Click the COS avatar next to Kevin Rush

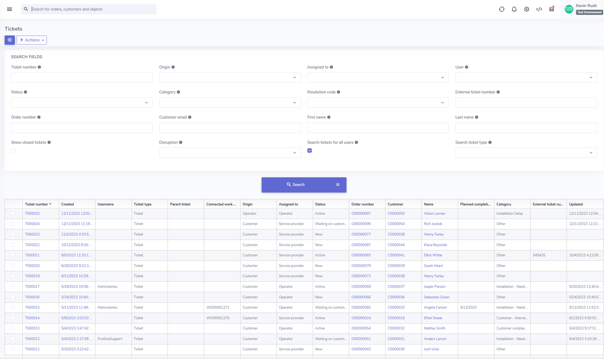(568, 9)
